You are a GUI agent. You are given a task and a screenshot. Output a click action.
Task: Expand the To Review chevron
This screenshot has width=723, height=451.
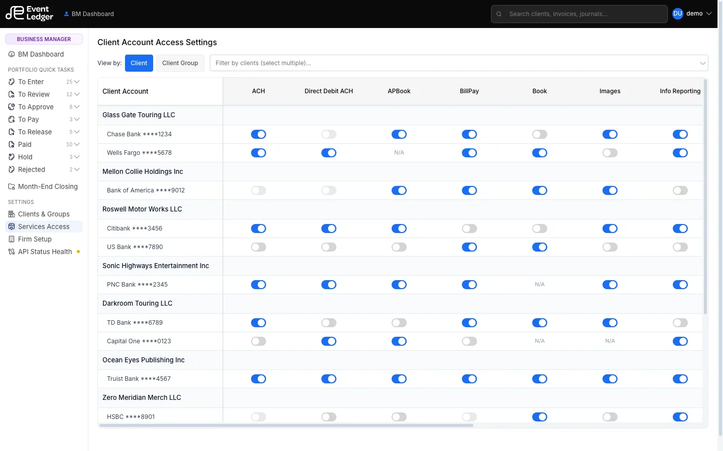(77, 94)
